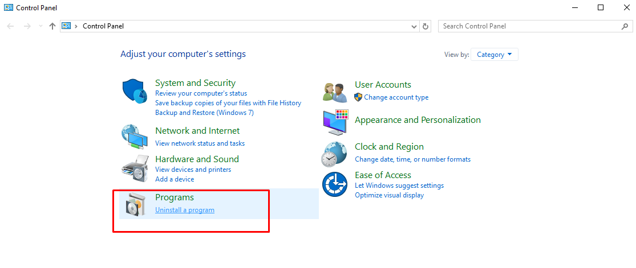
Task: Click the Clock and Region icon
Action: pos(335,153)
